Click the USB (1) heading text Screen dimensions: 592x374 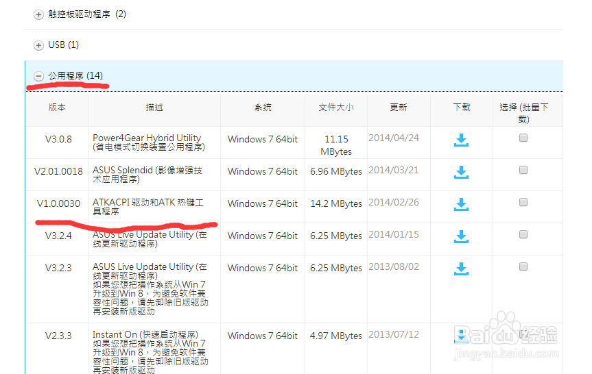[63, 45]
